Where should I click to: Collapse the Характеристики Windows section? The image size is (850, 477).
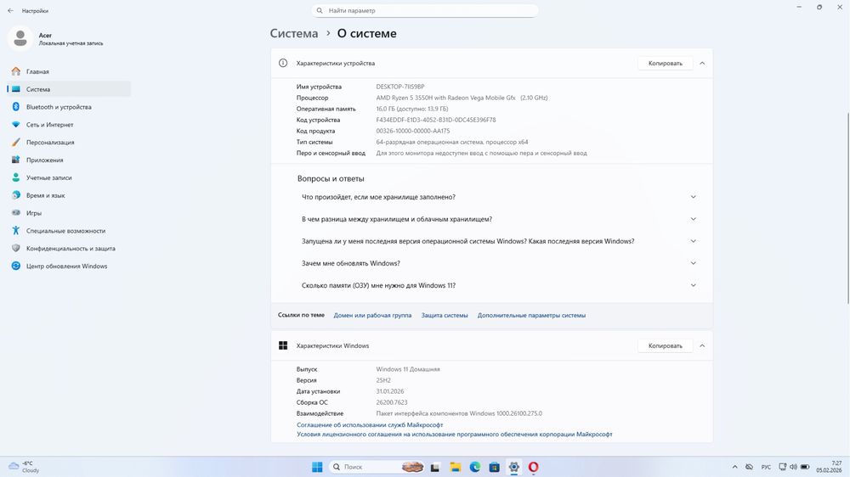pos(702,345)
